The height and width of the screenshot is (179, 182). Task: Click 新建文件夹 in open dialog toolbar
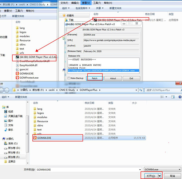[x=21, y=97]
